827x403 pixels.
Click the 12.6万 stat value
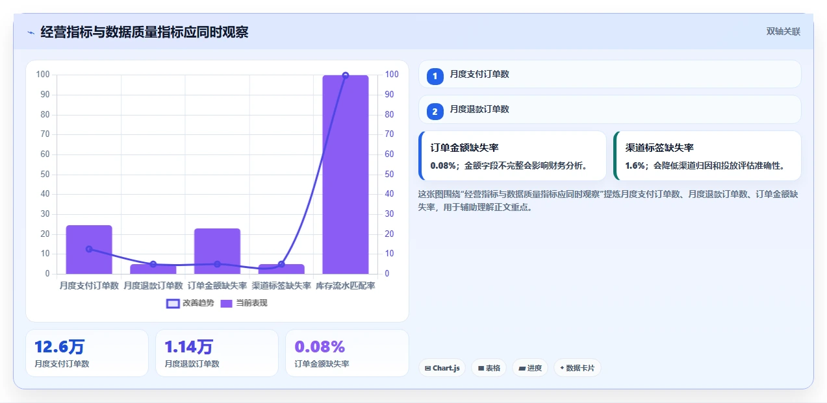pos(60,347)
